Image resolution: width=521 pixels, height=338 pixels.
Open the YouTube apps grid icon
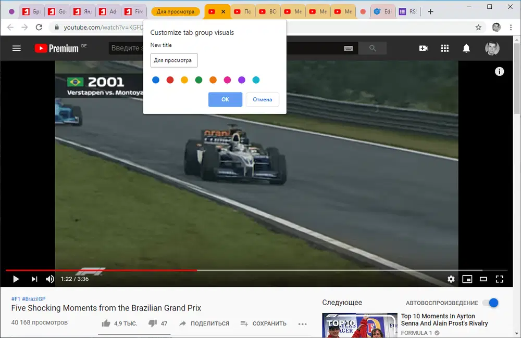pyautogui.click(x=445, y=48)
